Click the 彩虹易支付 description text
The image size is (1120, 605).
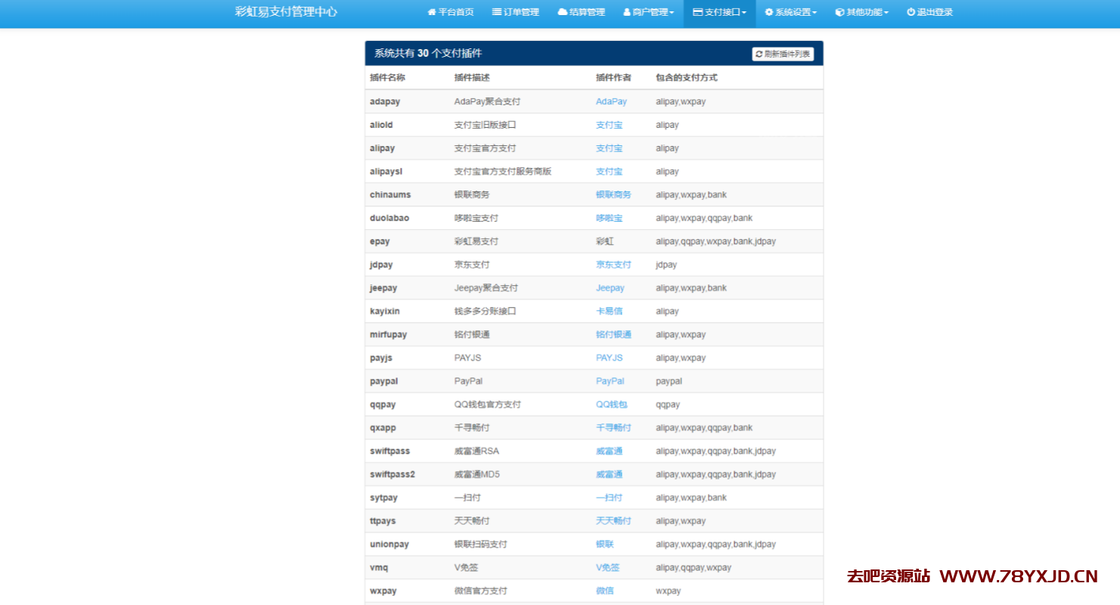pyautogui.click(x=476, y=241)
